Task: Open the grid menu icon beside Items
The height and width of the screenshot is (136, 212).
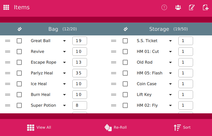Action: pyautogui.click(x=6, y=7)
